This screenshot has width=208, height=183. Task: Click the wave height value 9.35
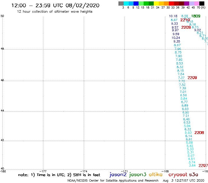point(177,41)
